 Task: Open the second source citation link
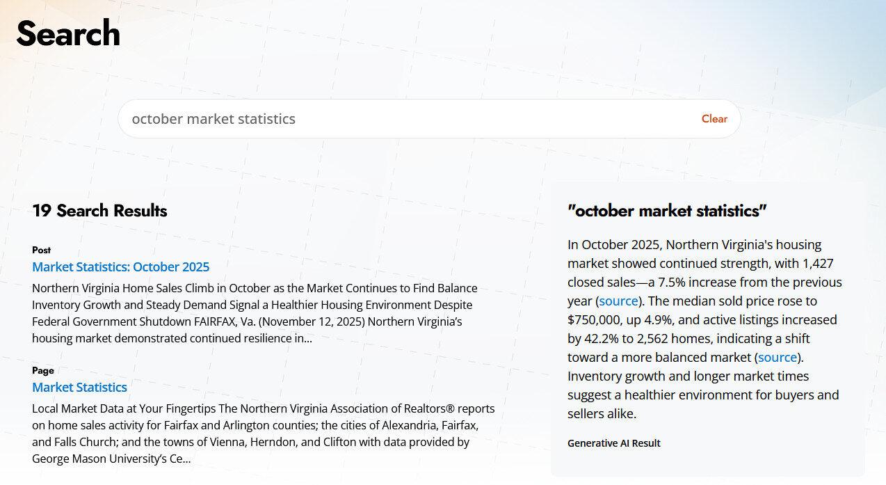pyautogui.click(x=777, y=357)
